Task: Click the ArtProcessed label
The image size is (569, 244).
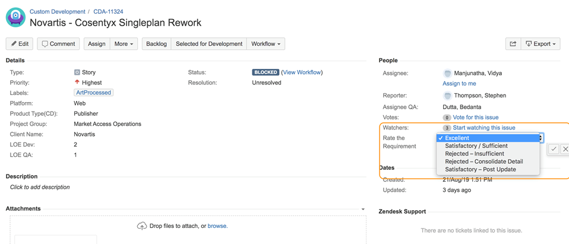Action: click(94, 93)
